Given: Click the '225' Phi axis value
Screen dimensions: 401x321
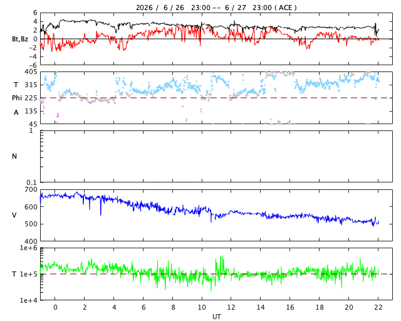Looking at the screenshot, I should [31, 98].
